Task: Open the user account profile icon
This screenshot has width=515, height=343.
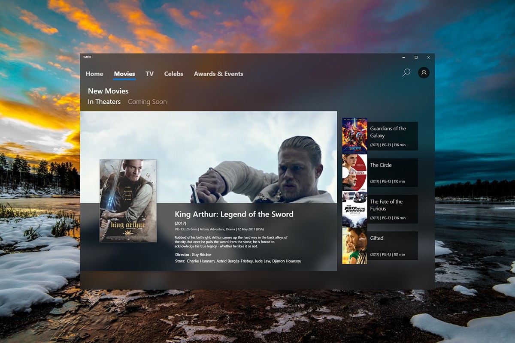Action: click(424, 73)
